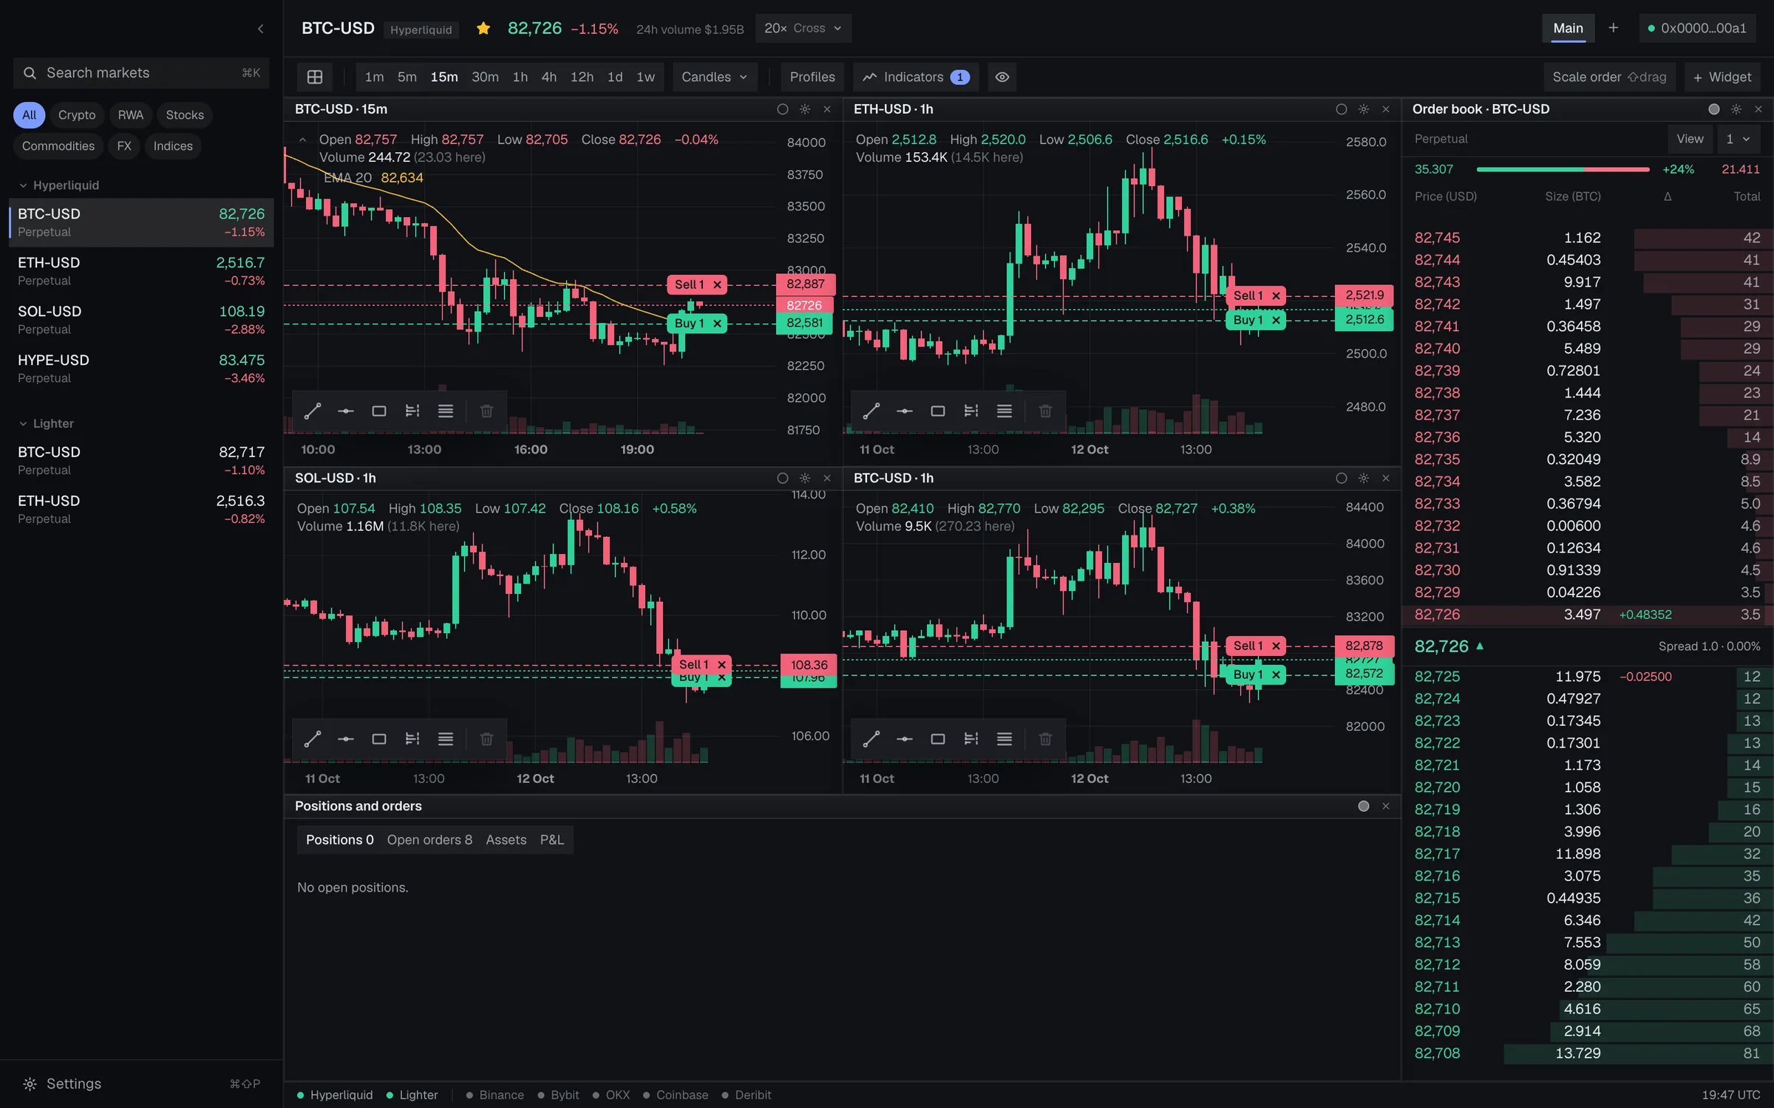This screenshot has height=1108, width=1774.
Task: Open the order book settings gear
Action: [1736, 109]
